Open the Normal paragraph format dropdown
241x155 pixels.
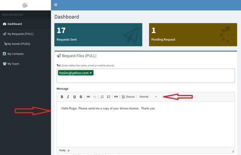tap(148, 97)
